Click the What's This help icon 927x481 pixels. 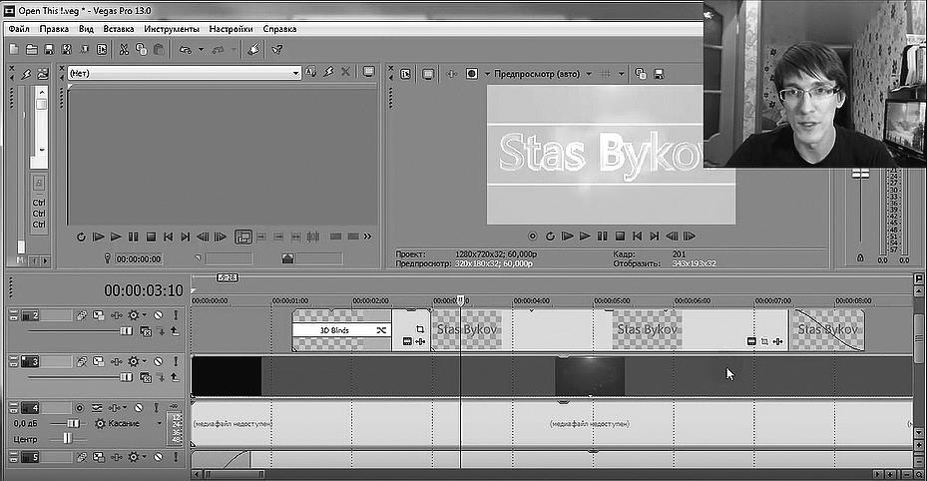tap(276, 50)
